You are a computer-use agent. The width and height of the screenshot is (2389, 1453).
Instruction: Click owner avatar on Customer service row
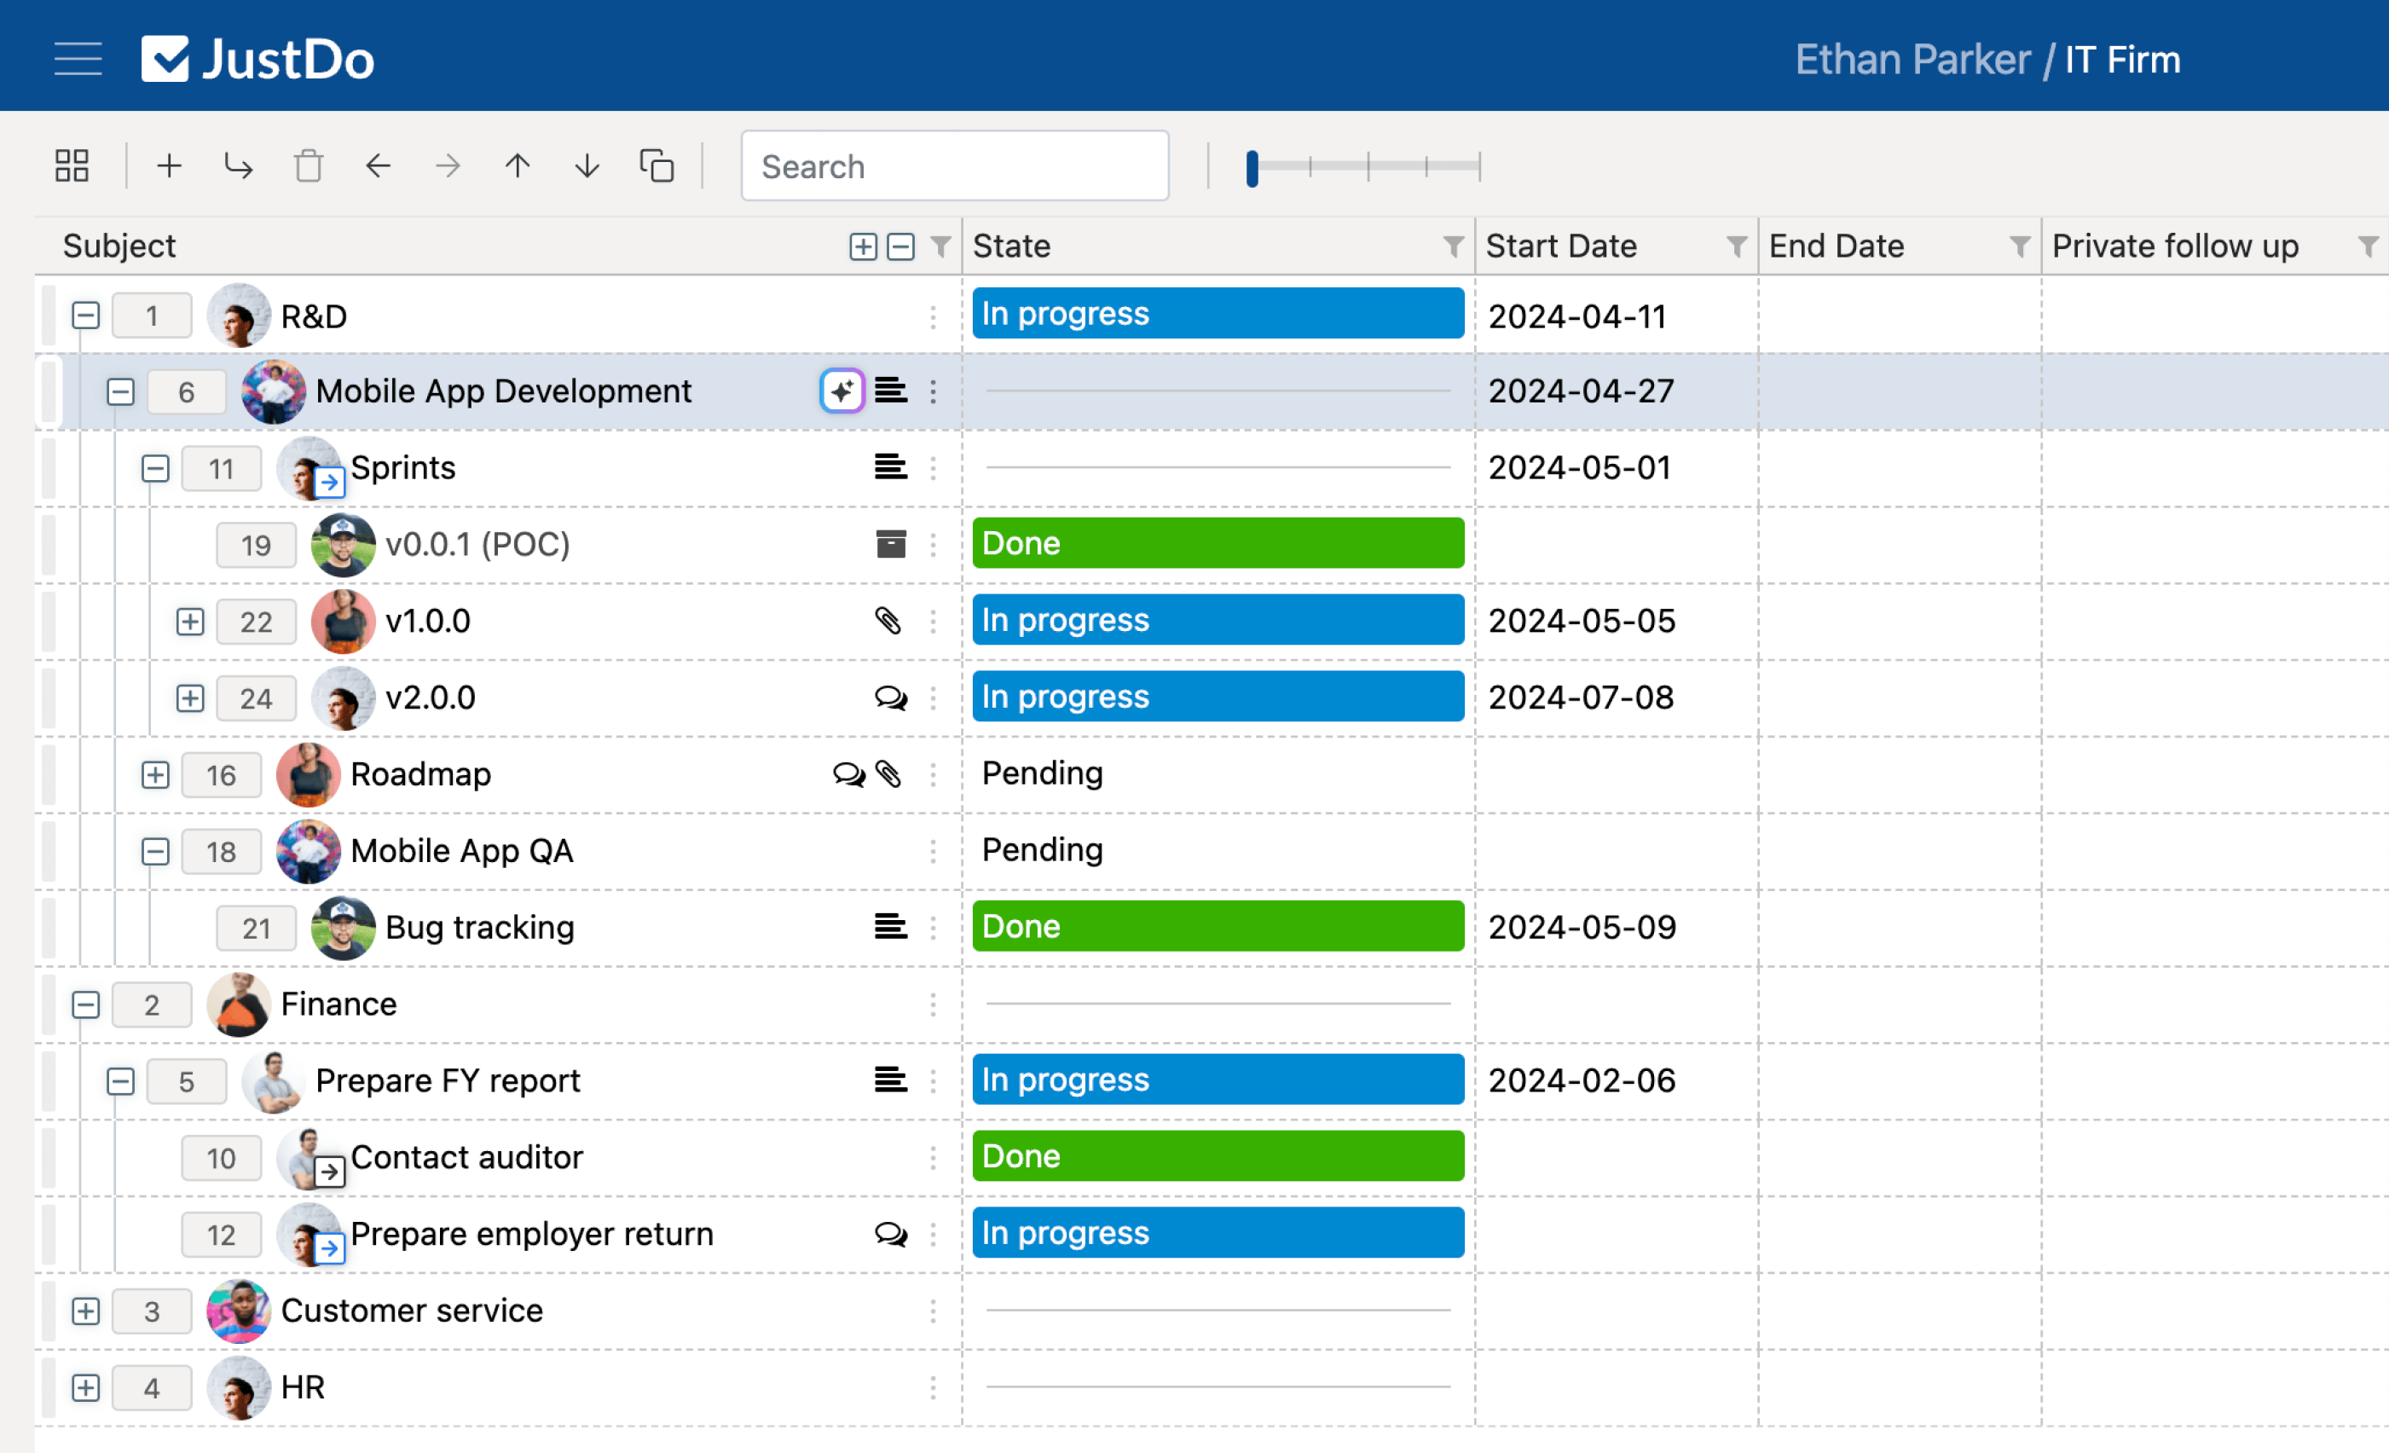pos(240,1311)
